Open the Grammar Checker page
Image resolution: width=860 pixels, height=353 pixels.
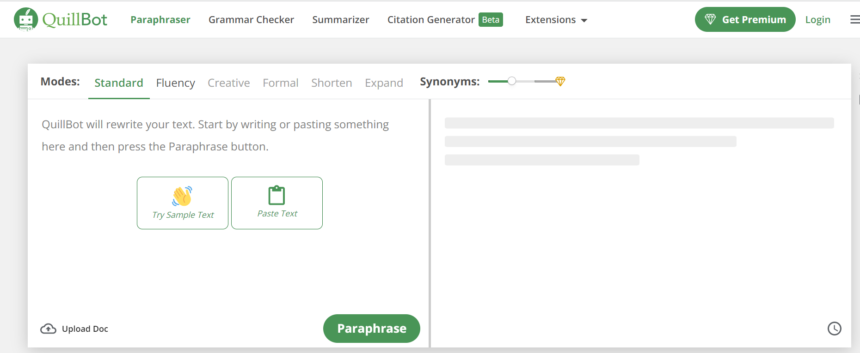coord(251,20)
